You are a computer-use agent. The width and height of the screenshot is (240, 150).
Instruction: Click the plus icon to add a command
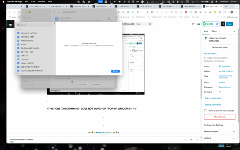click(17, 74)
